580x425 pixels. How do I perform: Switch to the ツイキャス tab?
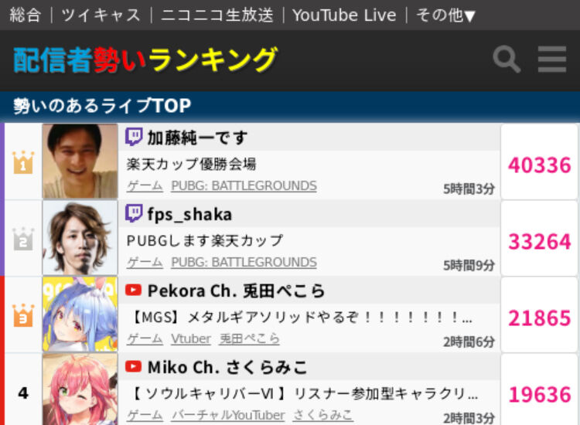tap(101, 15)
